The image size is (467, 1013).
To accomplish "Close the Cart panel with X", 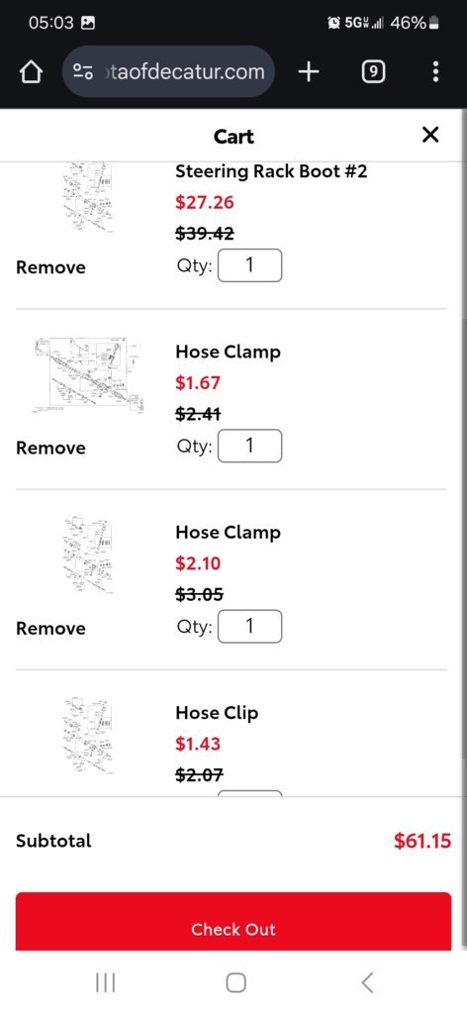I will pyautogui.click(x=430, y=135).
